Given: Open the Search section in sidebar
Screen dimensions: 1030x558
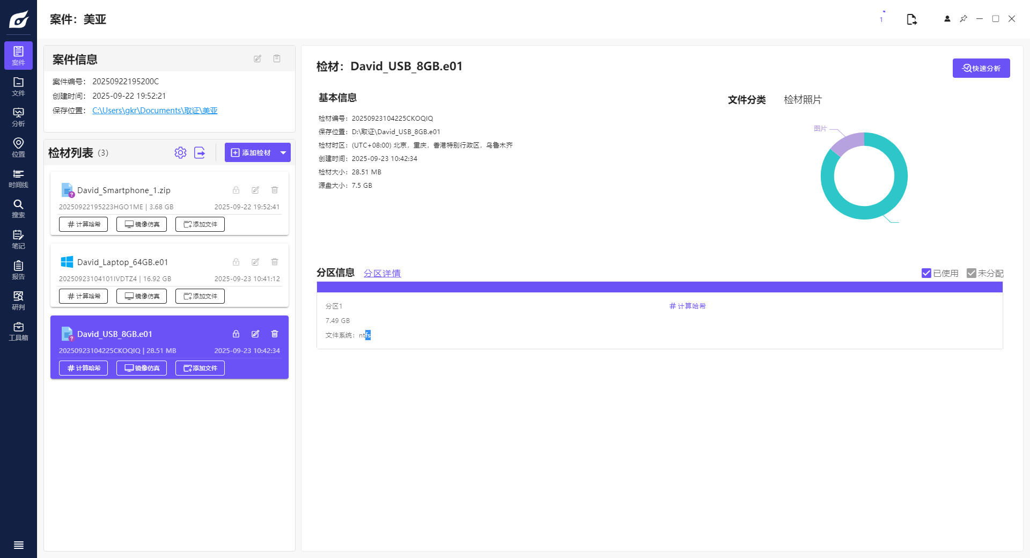Looking at the screenshot, I should pos(18,209).
